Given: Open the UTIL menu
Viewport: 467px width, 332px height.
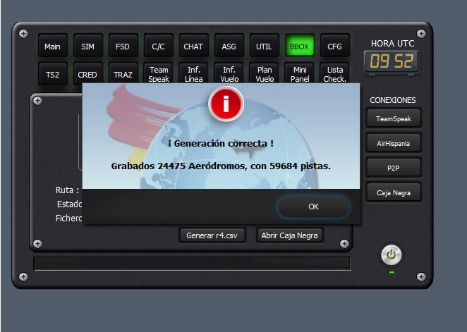Looking at the screenshot, I should click(265, 47).
